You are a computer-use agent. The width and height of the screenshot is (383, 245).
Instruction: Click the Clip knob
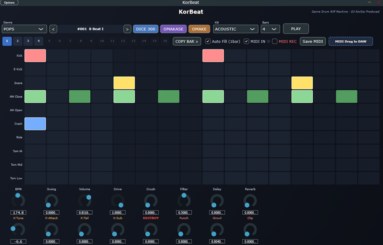pos(250,230)
